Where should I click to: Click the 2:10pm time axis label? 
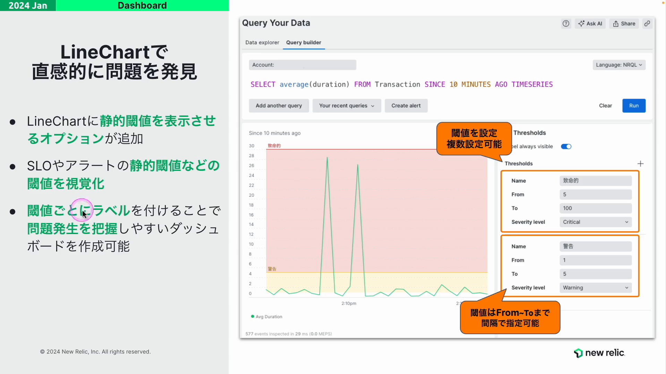click(349, 303)
